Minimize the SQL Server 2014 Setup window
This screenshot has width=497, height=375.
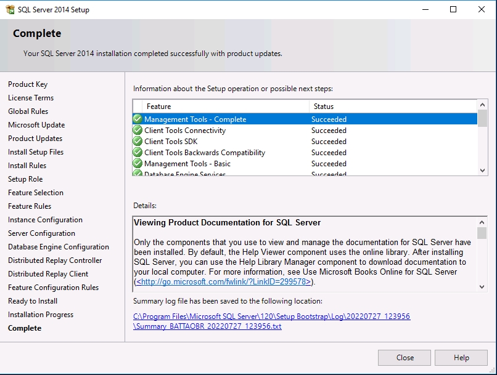[x=425, y=9]
